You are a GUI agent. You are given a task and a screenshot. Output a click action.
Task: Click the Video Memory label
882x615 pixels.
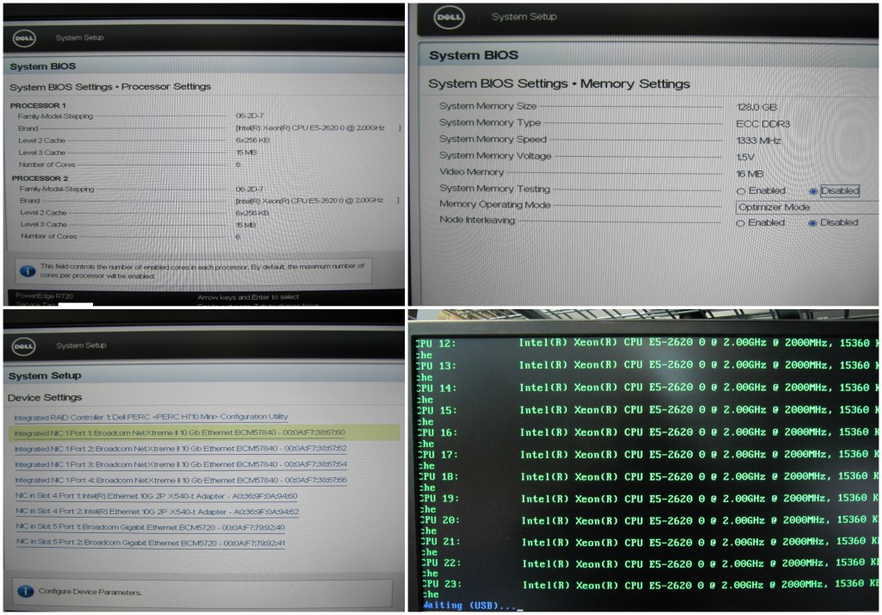point(471,172)
